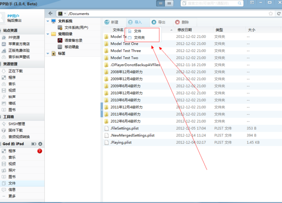Open 图书 under 资源管理

click(x=12, y=110)
